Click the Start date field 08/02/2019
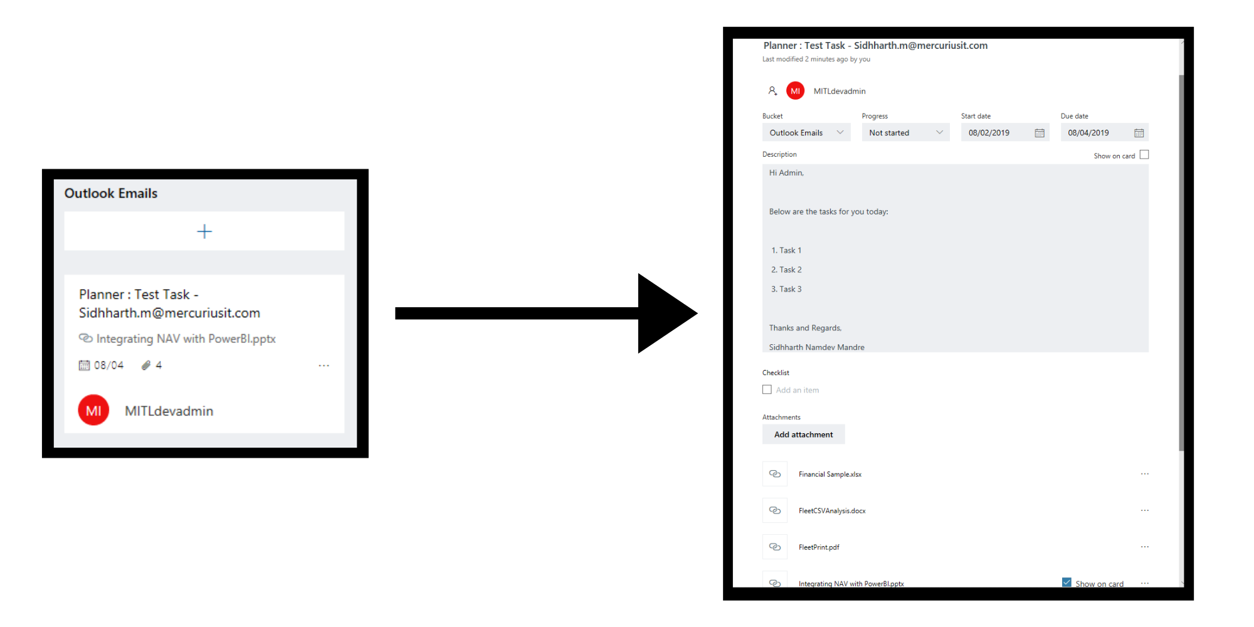The height and width of the screenshot is (627, 1254). (x=1005, y=132)
